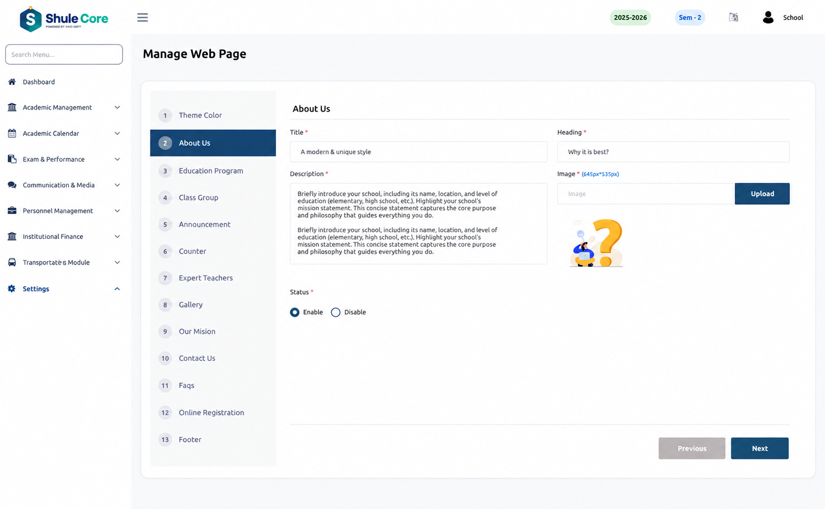Click the Settings gear icon
Screen dimensions: 825x509
[x=12, y=289]
